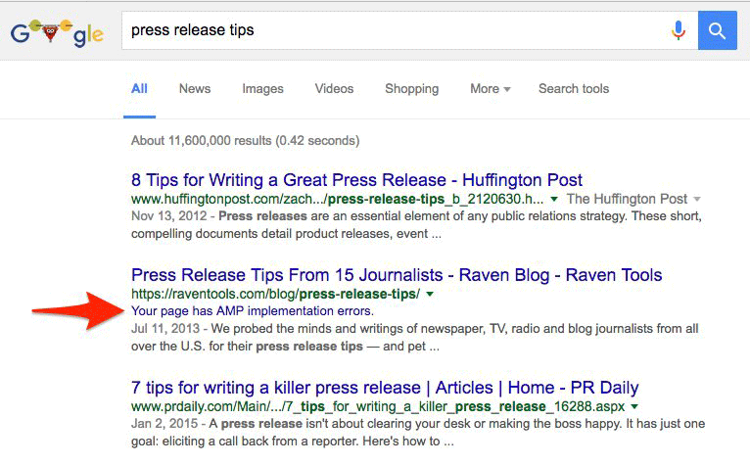
Task: Open Search tools options
Action: 574,89
